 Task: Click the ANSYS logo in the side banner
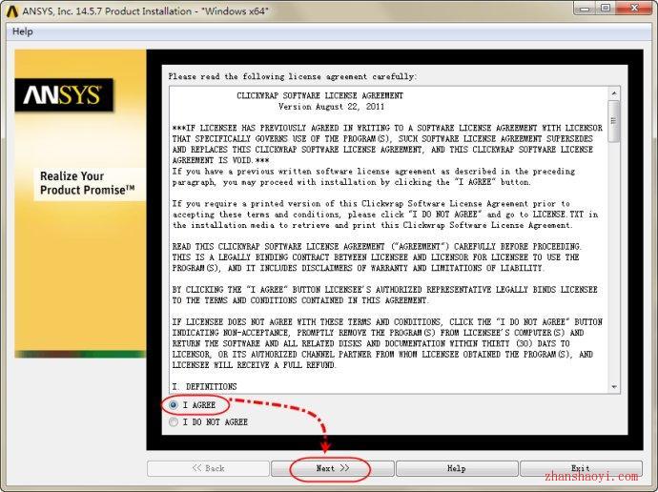tap(64, 95)
